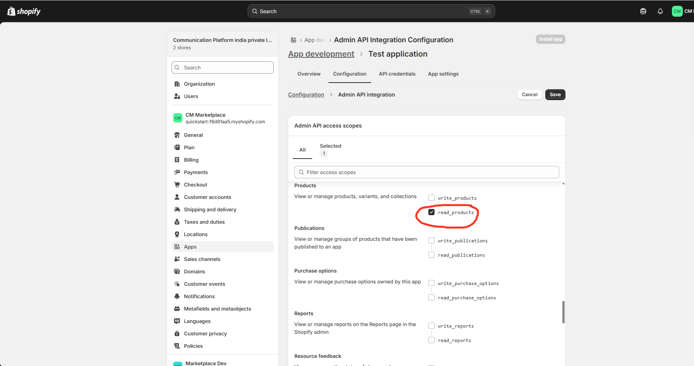Image resolution: width=694 pixels, height=366 pixels.
Task: Open General store settings
Action: tap(223, 135)
